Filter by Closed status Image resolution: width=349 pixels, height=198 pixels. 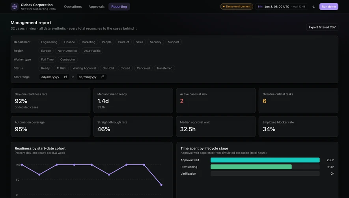tap(125, 68)
